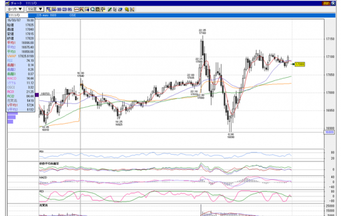Click the 16:30 17040 price label
This screenshot has width=341, height=216.
pos(81,74)
